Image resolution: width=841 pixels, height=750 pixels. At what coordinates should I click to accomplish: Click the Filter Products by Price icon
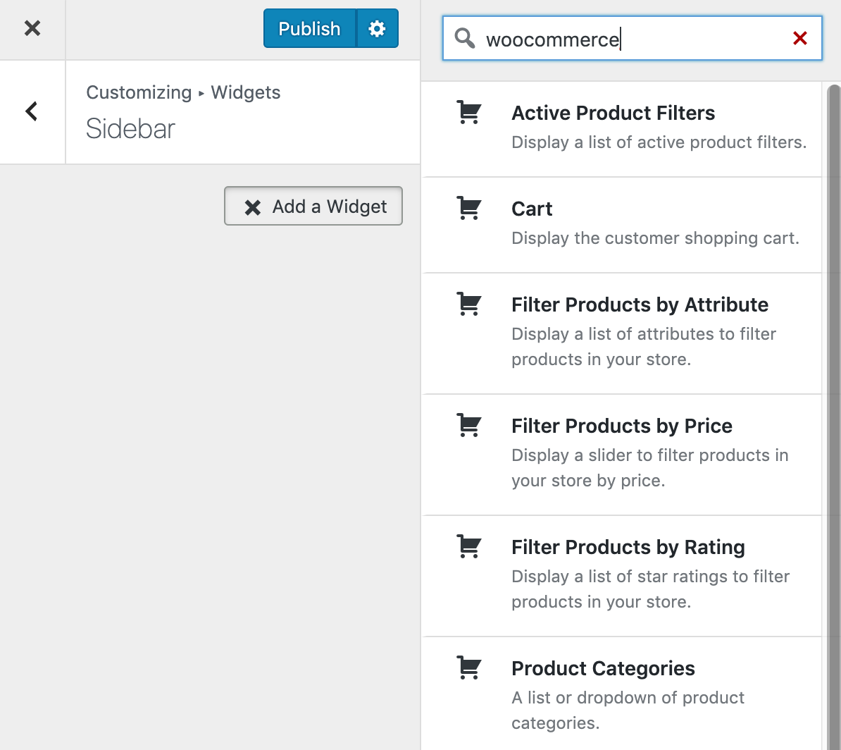pos(469,426)
